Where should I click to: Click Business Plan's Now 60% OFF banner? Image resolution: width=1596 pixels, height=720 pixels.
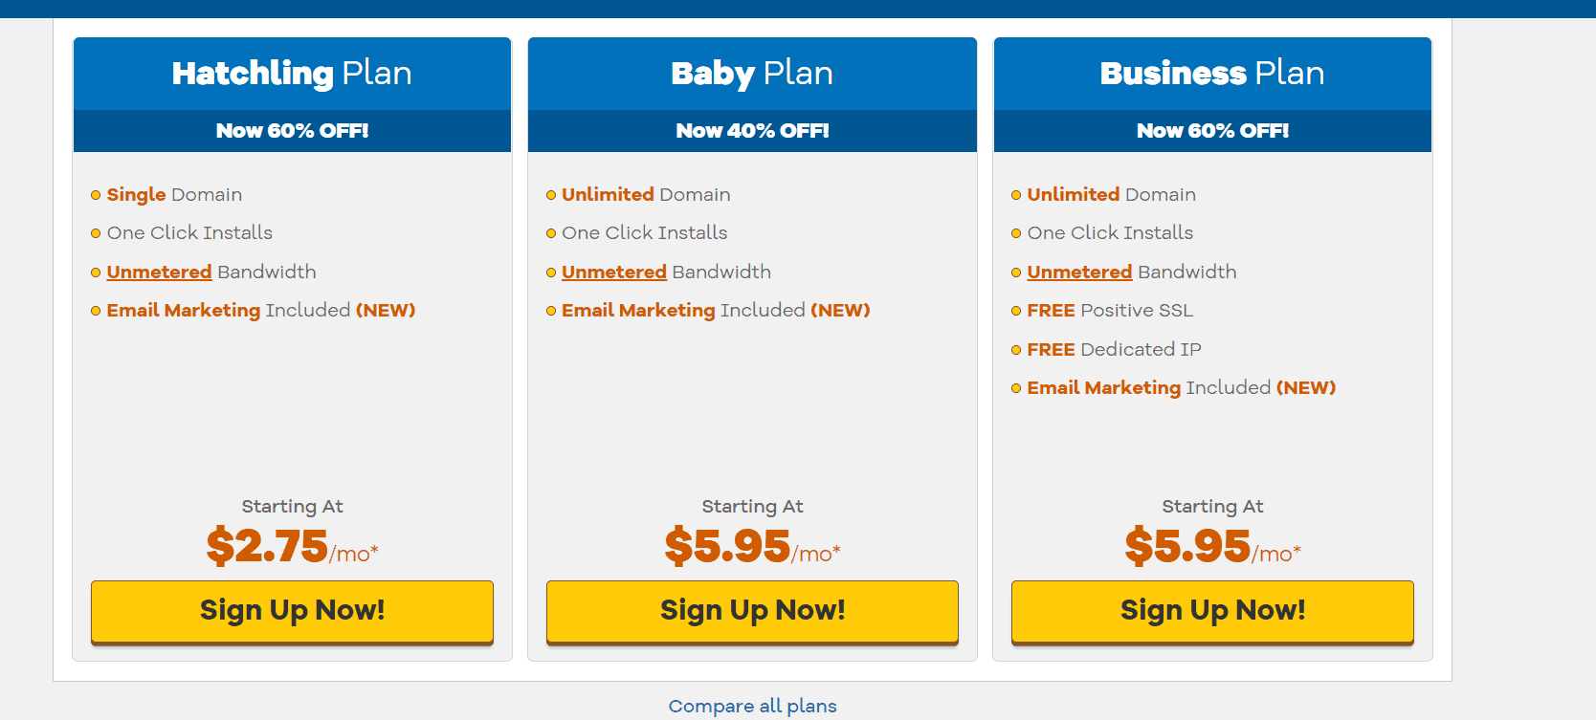tap(1212, 131)
